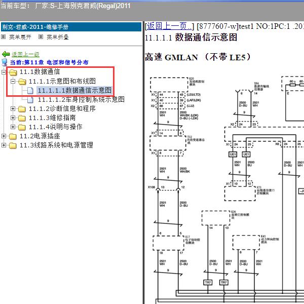Click the green back arrow icon
The width and height of the screenshot is (304, 304).
pyautogui.click(x=6, y=54)
